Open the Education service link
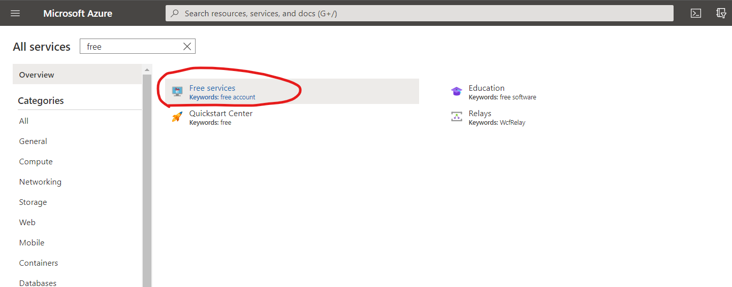Screen dimensions: 732x287 (x=486, y=88)
